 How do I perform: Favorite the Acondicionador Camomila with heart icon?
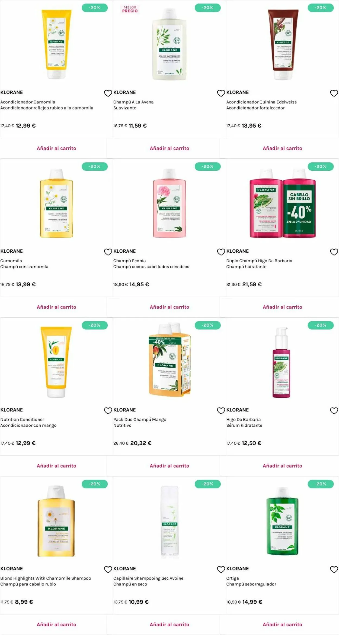tap(108, 93)
